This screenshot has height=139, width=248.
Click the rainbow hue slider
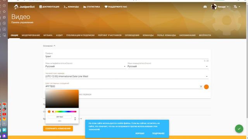coord(64,112)
